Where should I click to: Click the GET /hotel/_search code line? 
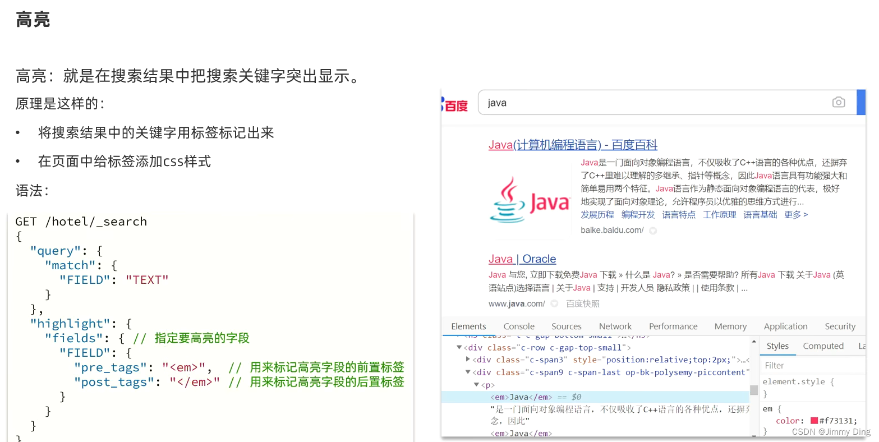[81, 222]
